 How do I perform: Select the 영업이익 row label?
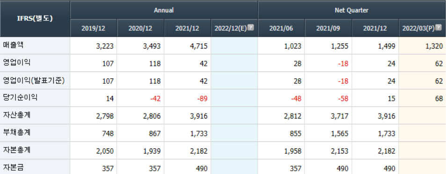point(16,63)
